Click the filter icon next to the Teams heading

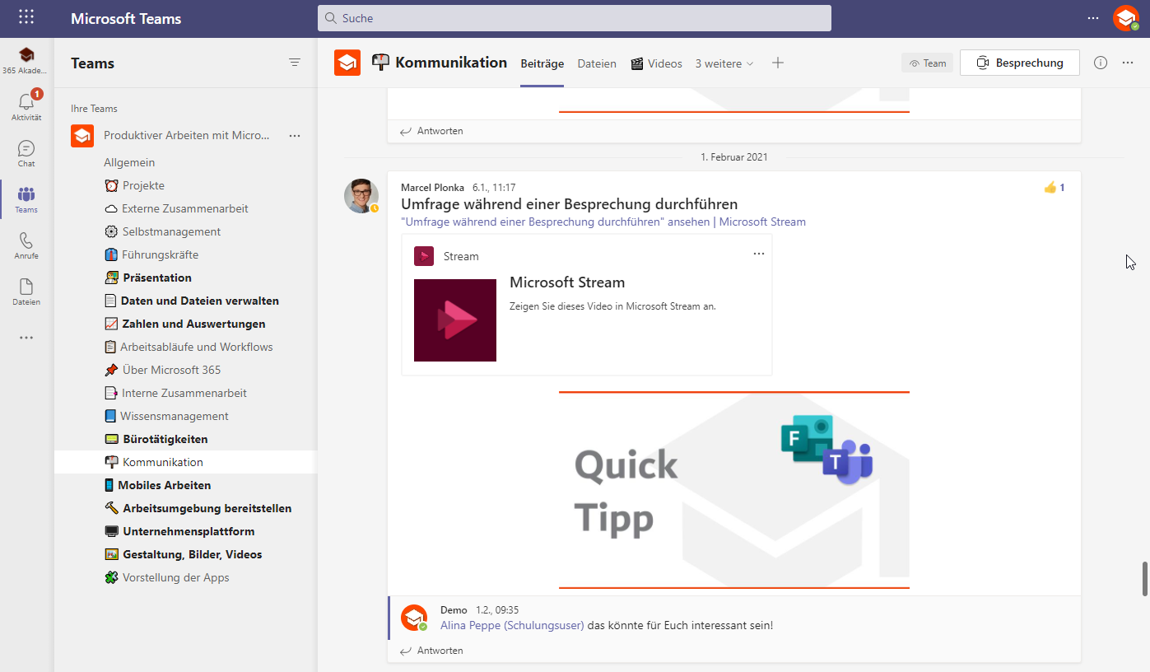click(295, 63)
